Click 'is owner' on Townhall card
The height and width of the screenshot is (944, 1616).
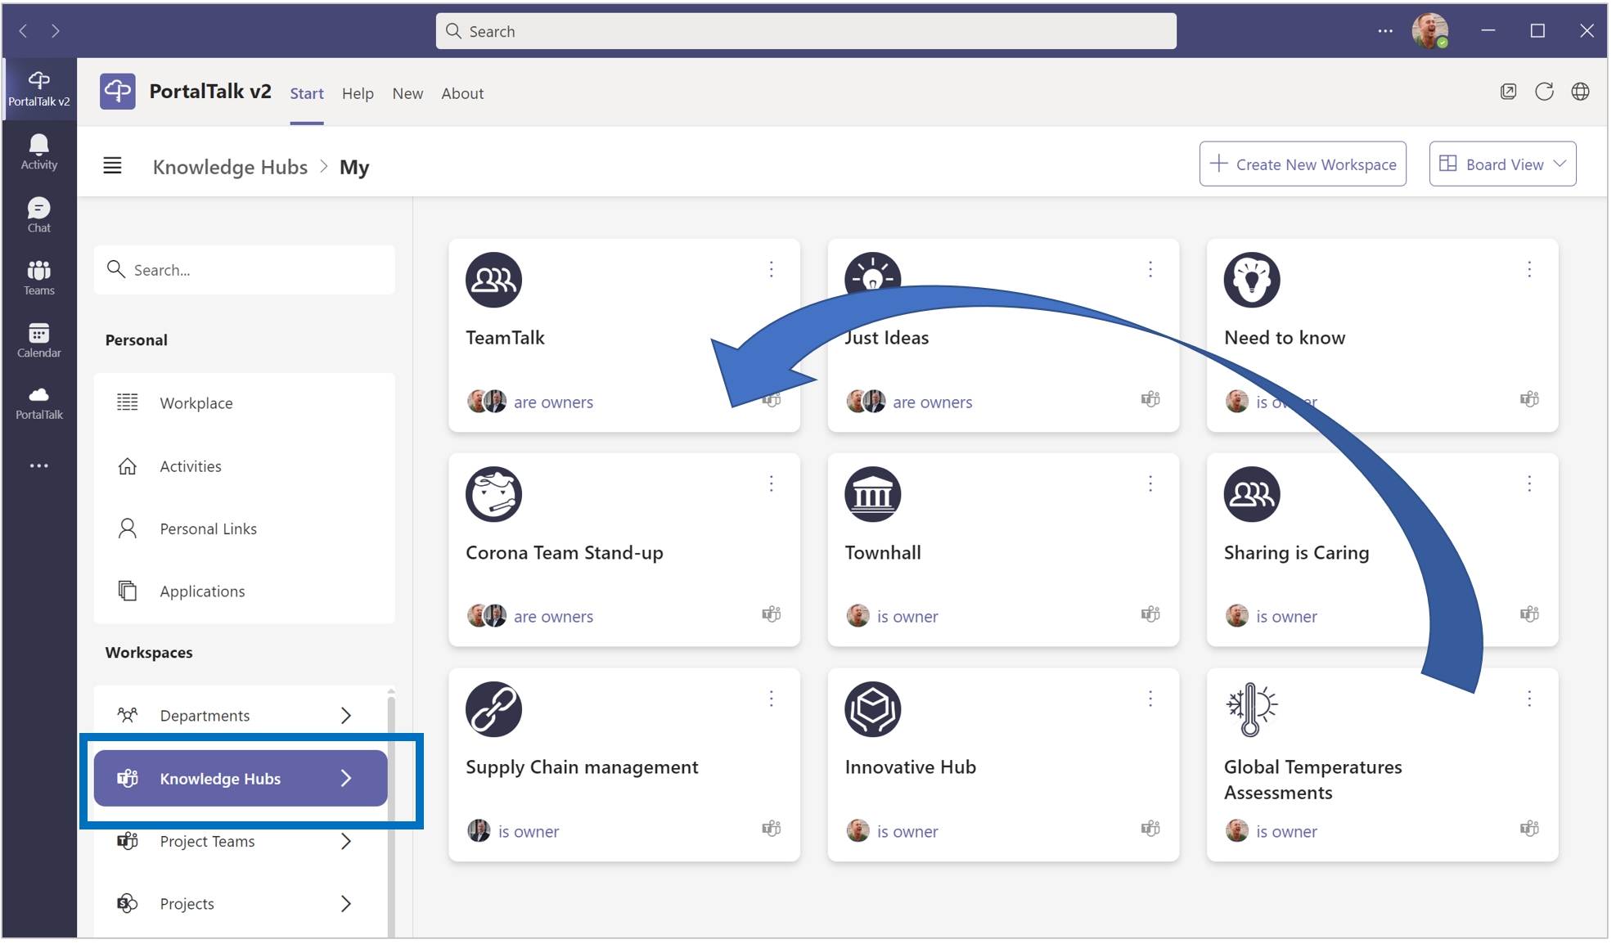907,617
